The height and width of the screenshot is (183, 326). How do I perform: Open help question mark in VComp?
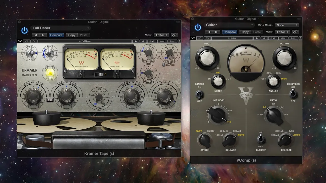click(x=300, y=38)
